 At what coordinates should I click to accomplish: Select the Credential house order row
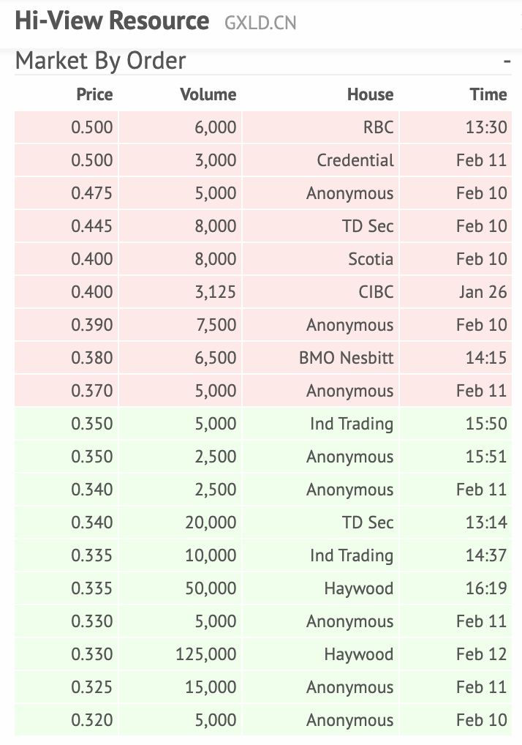tap(263, 160)
